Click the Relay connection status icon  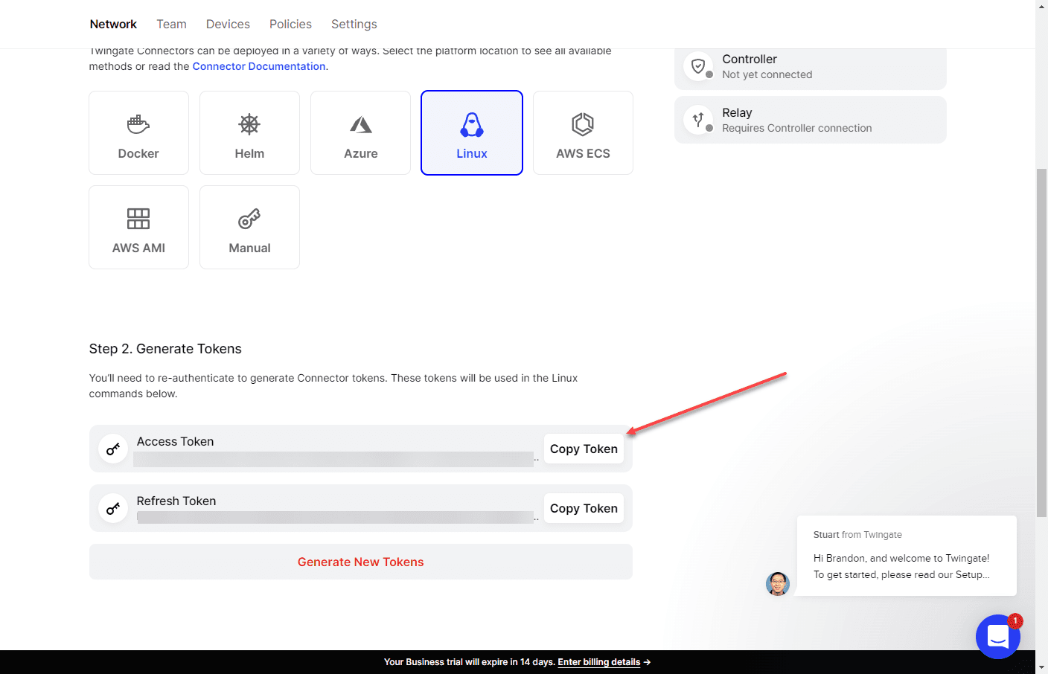(698, 120)
